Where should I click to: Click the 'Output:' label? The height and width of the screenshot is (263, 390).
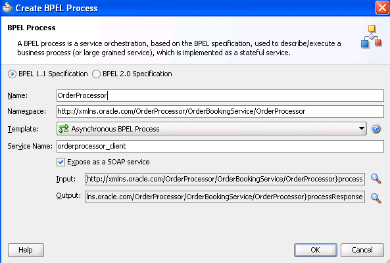68,196
